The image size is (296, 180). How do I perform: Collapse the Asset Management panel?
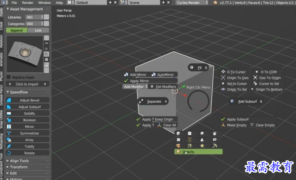(x=8, y=9)
